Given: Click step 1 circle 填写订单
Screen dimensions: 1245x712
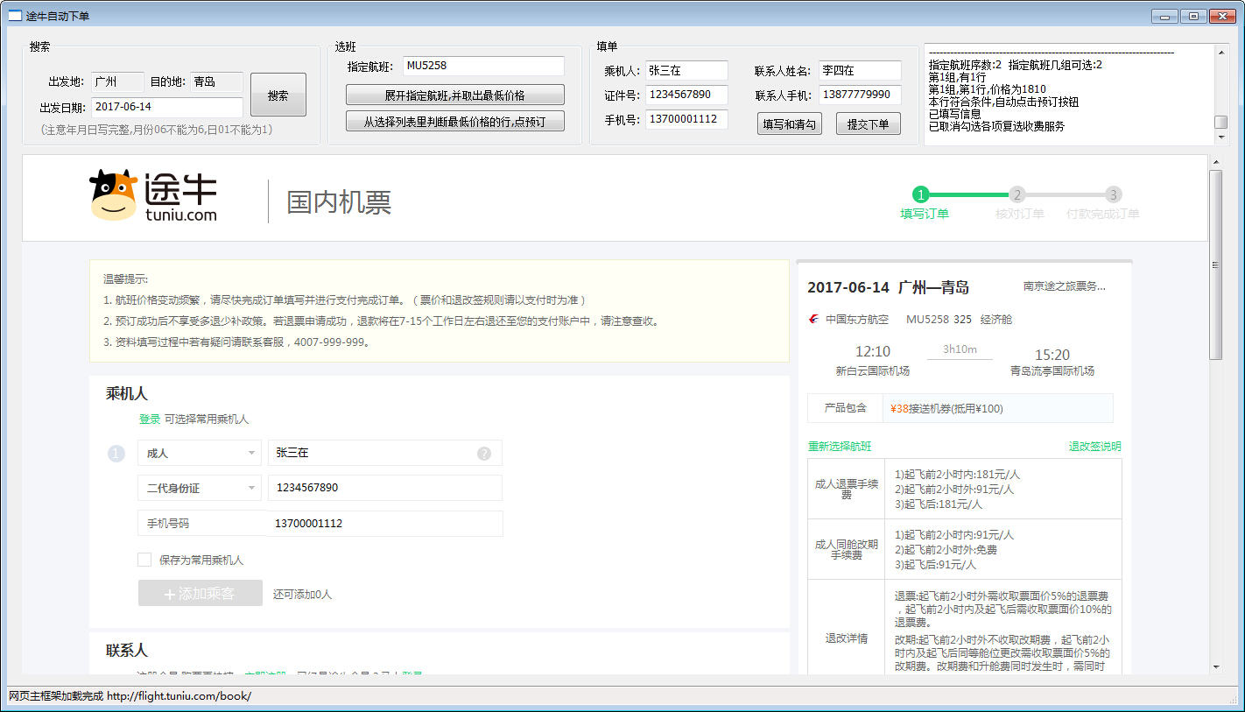Looking at the screenshot, I should point(920,194).
